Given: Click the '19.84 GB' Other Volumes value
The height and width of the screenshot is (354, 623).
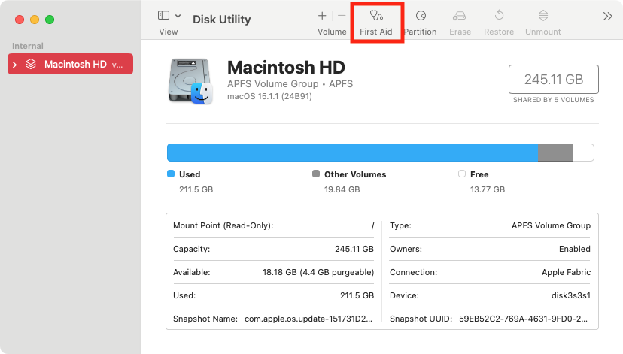Looking at the screenshot, I should point(342,189).
